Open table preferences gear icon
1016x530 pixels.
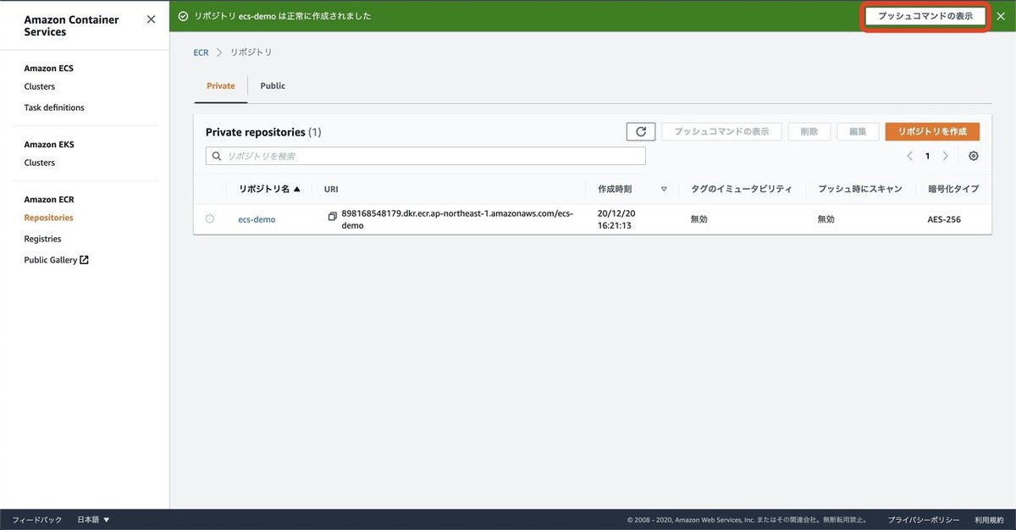[x=974, y=156]
